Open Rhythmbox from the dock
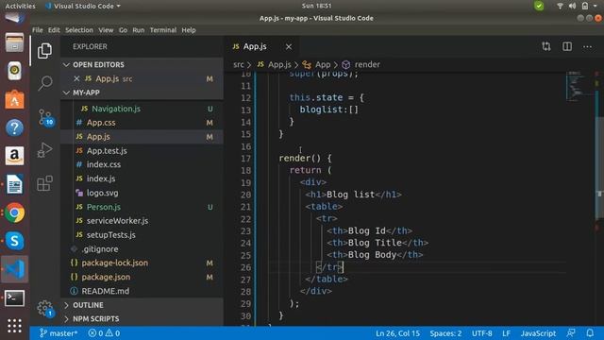Image resolution: width=604 pixels, height=340 pixels. click(15, 71)
